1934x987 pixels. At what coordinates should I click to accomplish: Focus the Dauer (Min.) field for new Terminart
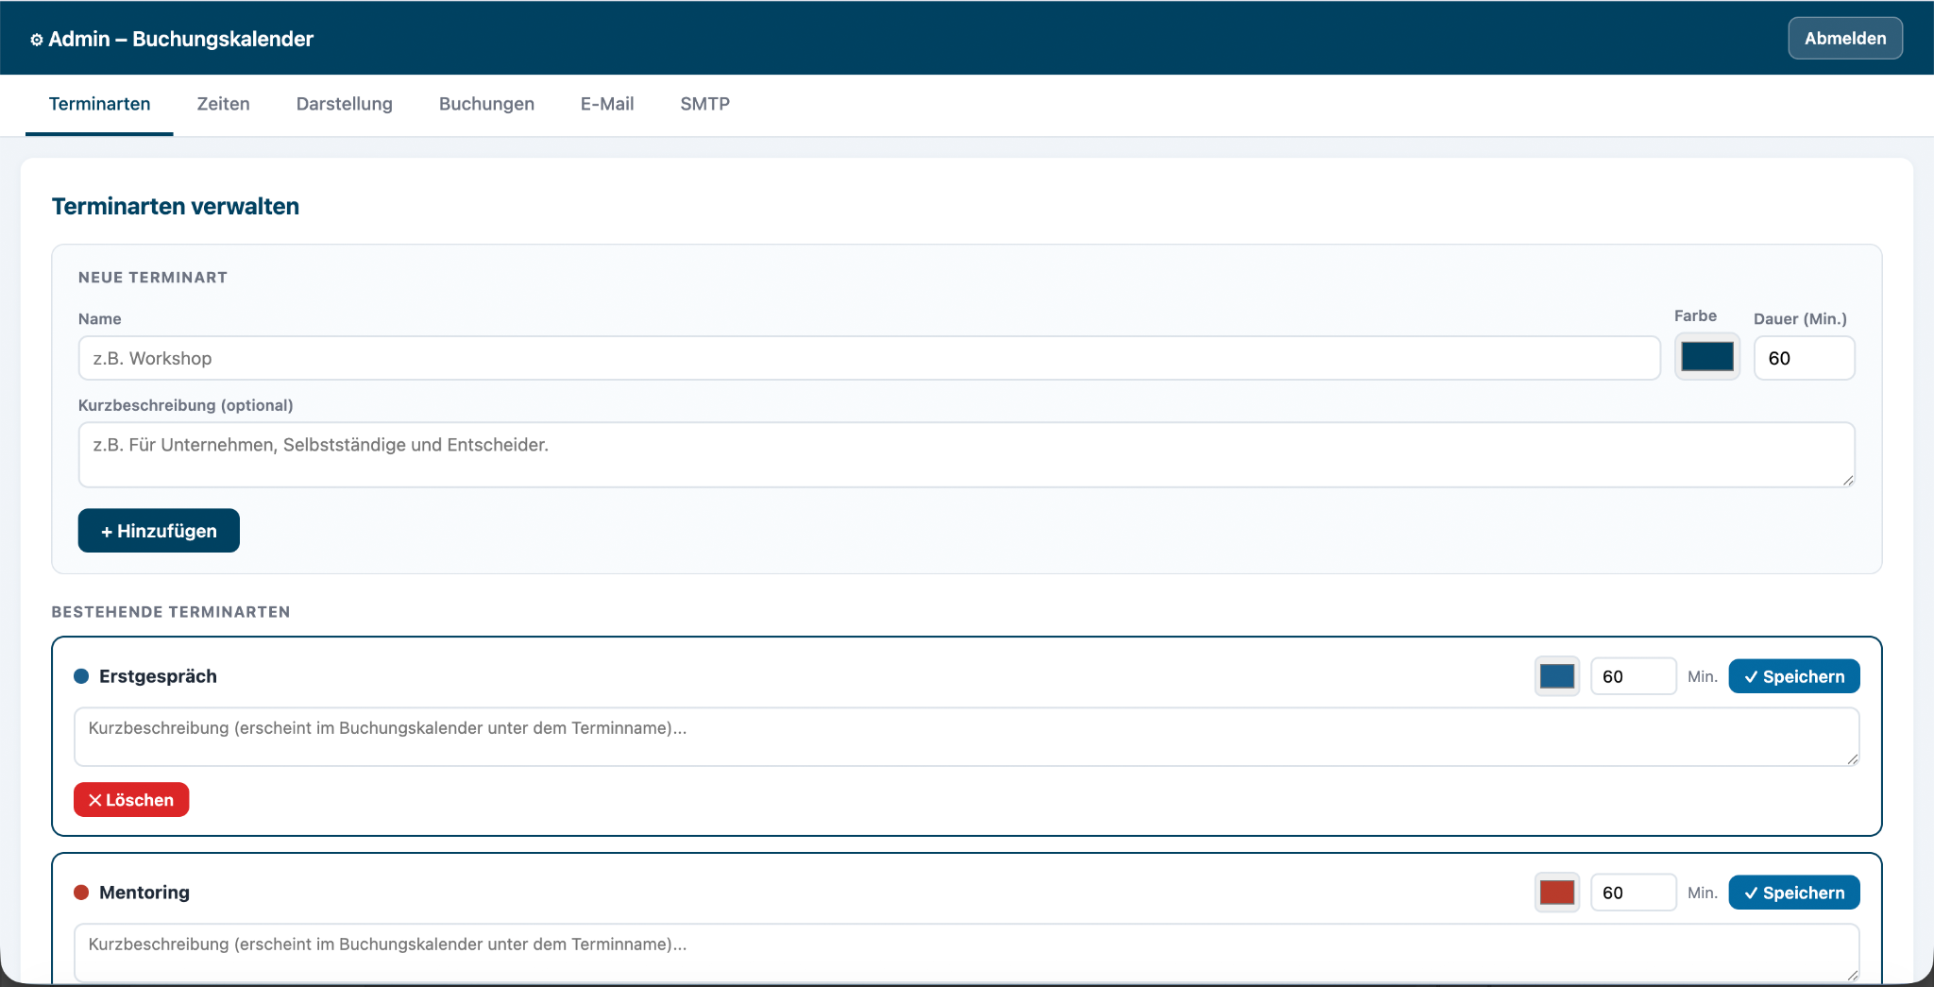tap(1804, 358)
